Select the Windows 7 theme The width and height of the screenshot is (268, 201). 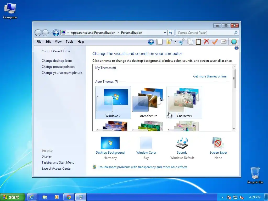pos(113,103)
